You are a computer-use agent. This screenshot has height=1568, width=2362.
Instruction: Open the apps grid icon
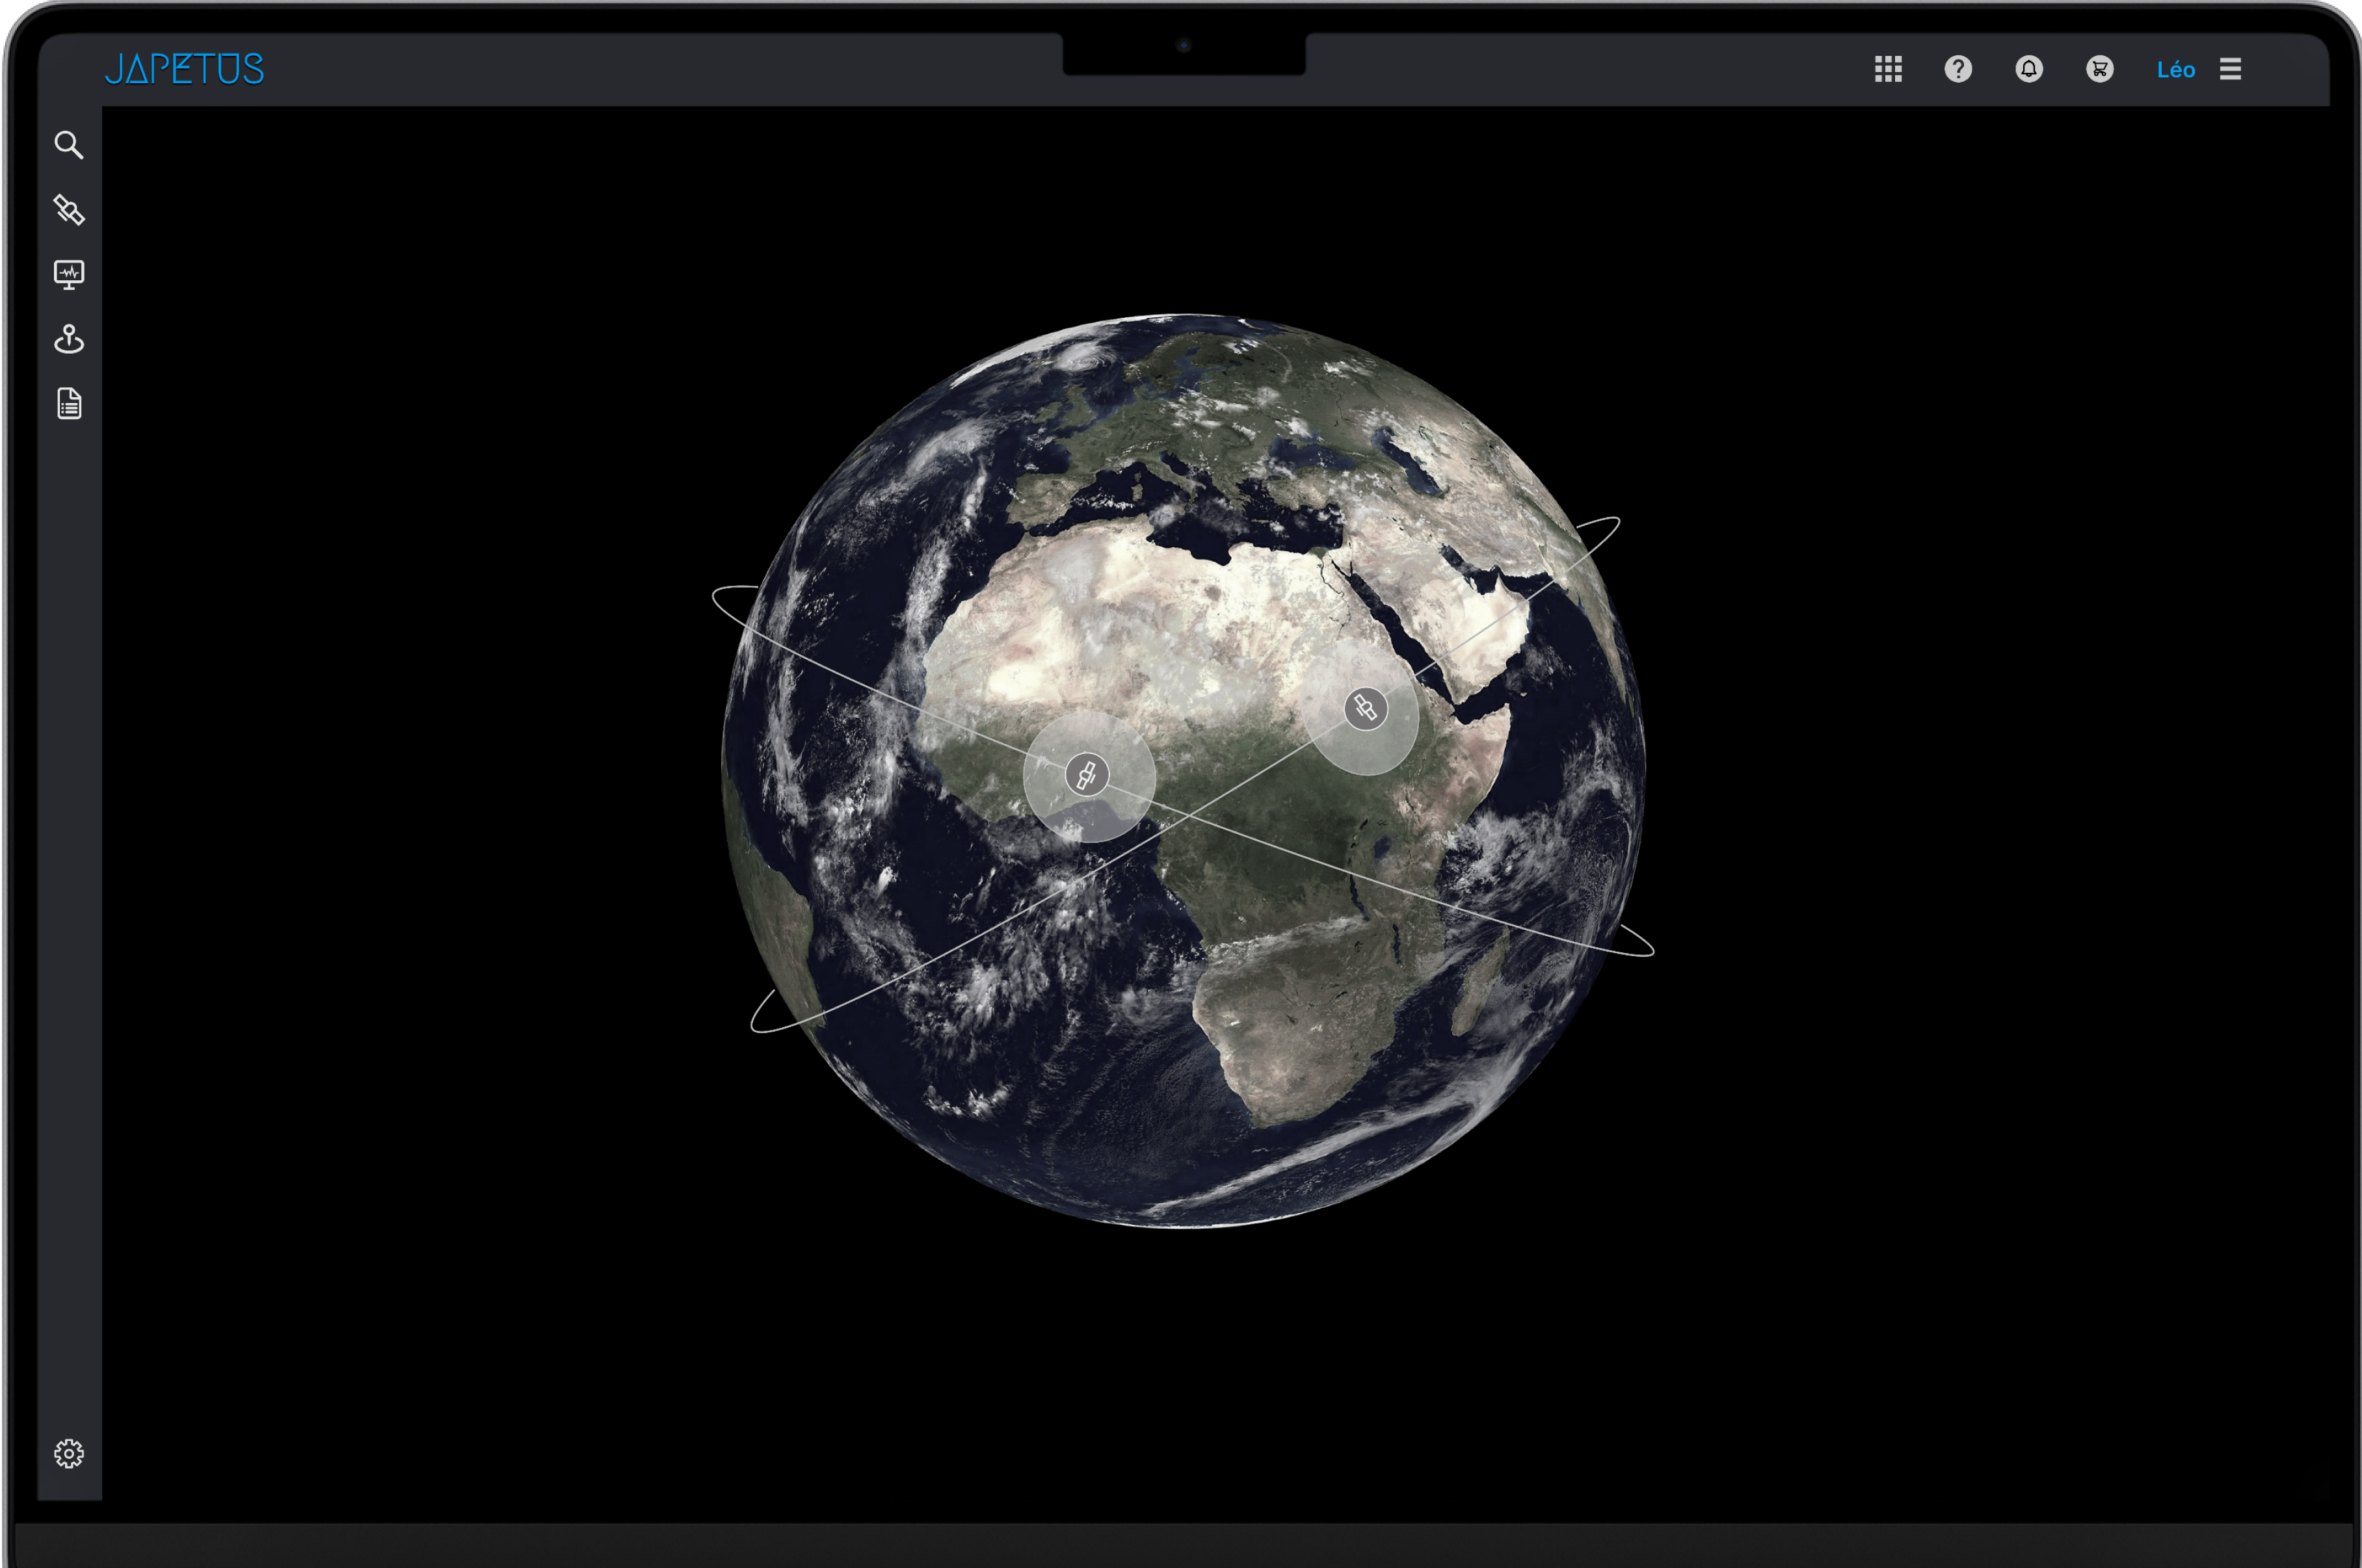click(x=1888, y=69)
